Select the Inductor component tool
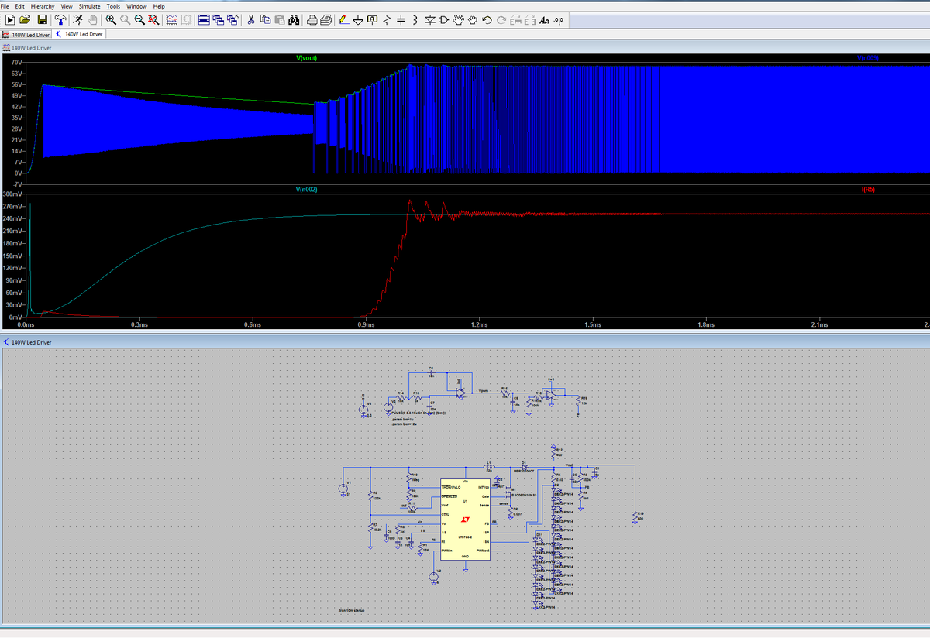 (415, 19)
